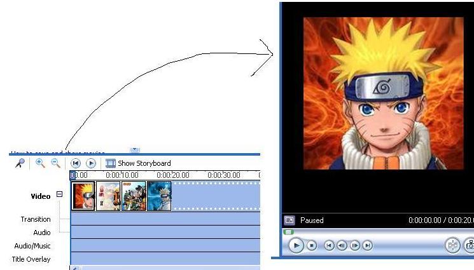Click the Audio track label
Image resolution: width=474 pixels, height=270 pixels.
click(x=42, y=233)
